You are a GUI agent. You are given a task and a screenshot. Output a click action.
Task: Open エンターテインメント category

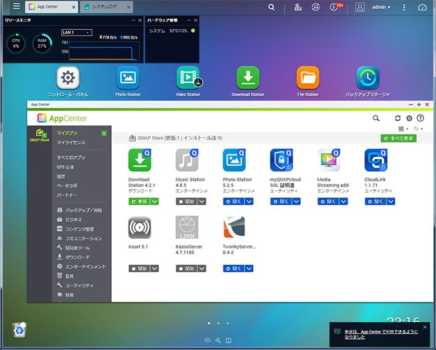[81, 266]
